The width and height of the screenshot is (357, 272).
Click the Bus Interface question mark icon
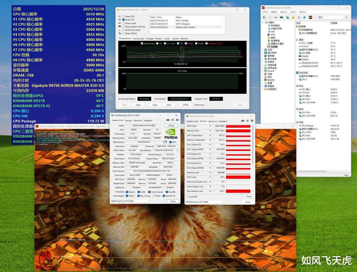(x=177, y=150)
